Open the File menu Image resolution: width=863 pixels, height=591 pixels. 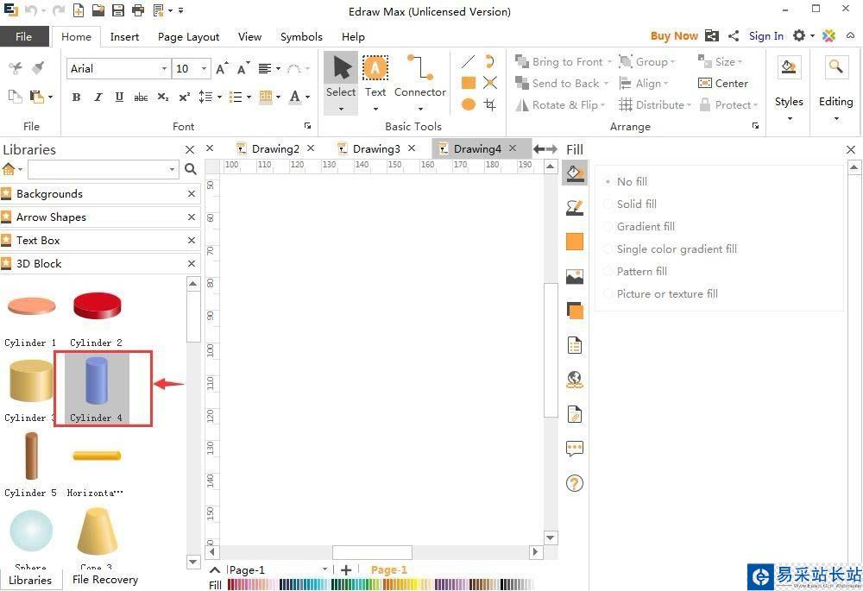23,36
